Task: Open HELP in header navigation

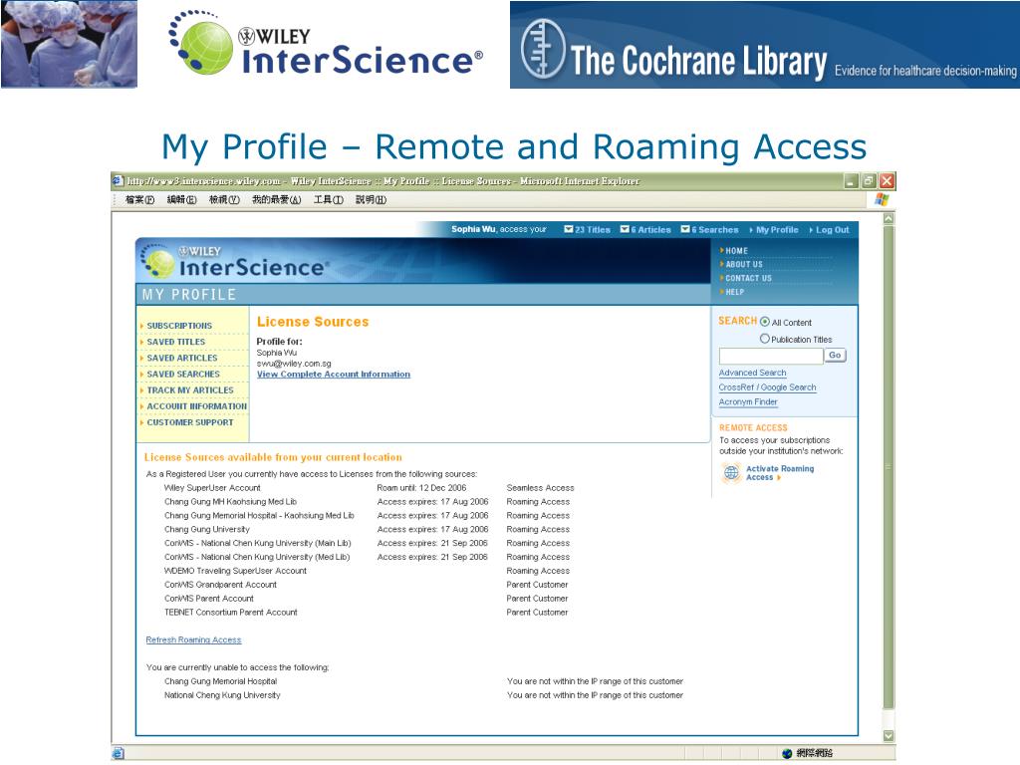Action: click(734, 292)
